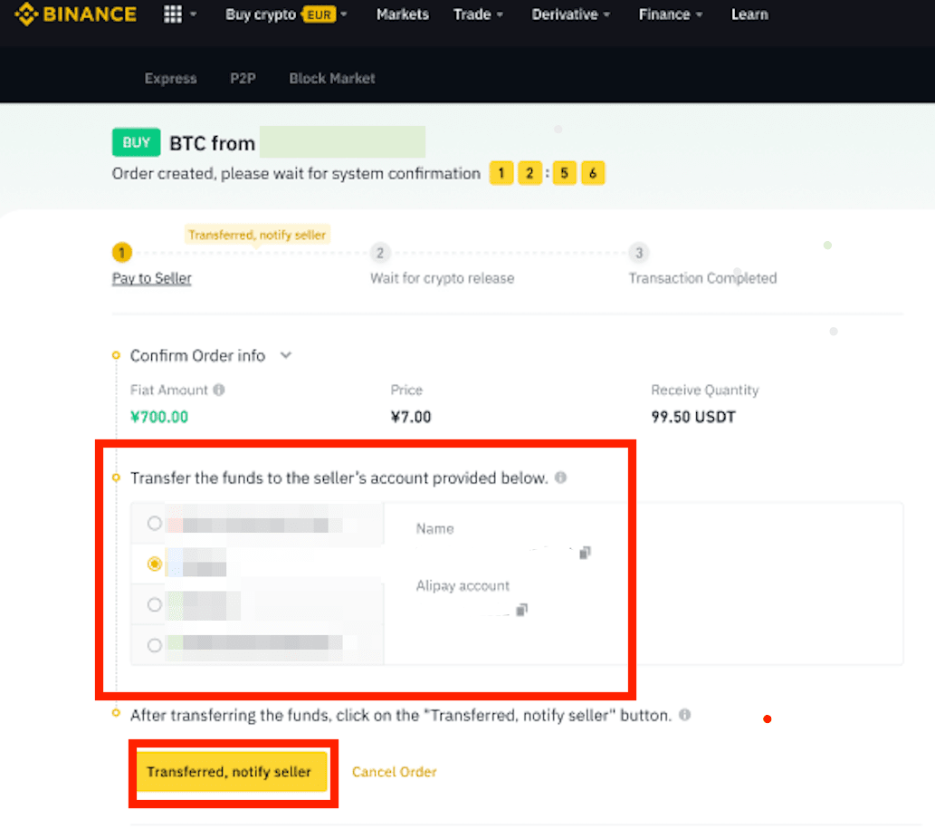This screenshot has height=839, width=935.
Task: Click step 3 circle Transaction Completed
Action: tap(639, 253)
